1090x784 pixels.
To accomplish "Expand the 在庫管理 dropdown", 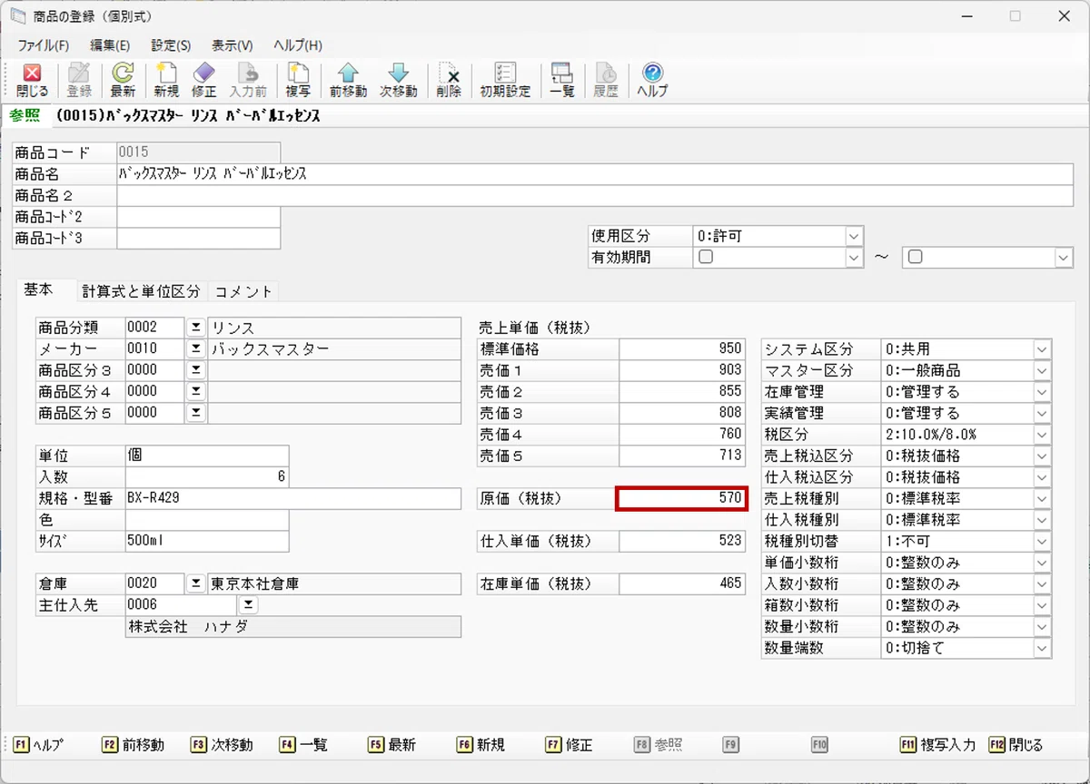I will pos(1042,392).
